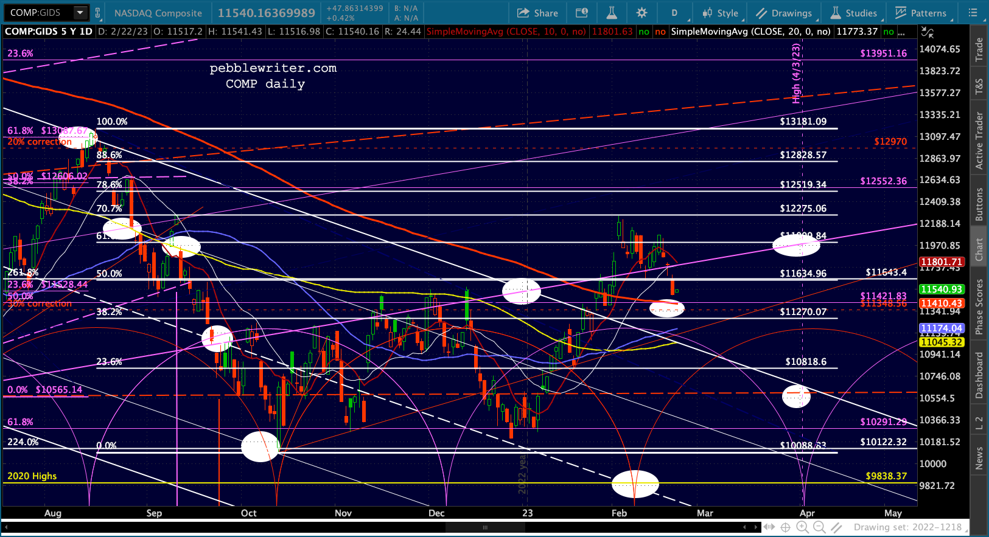Click the SimpleMovingAvg 20 study label
Image resolution: width=989 pixels, height=537 pixels.
pos(750,32)
